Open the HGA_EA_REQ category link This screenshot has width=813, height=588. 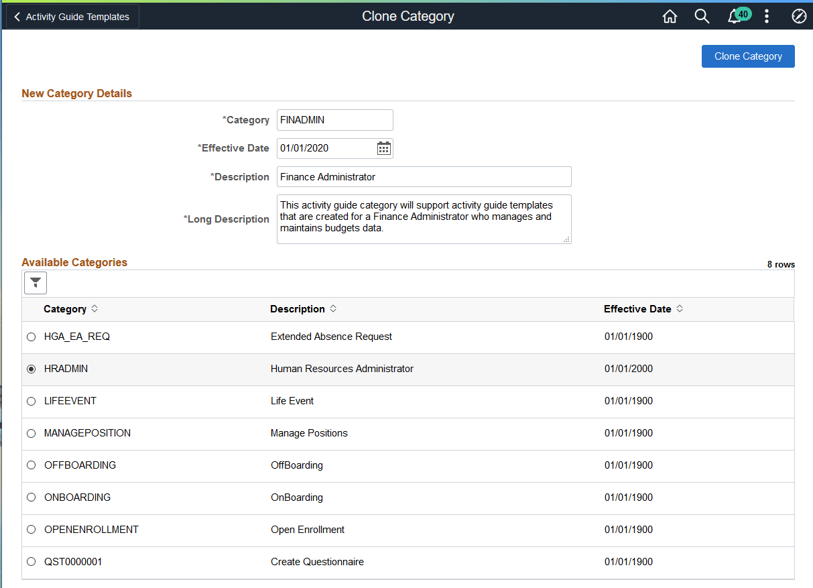pyautogui.click(x=76, y=336)
